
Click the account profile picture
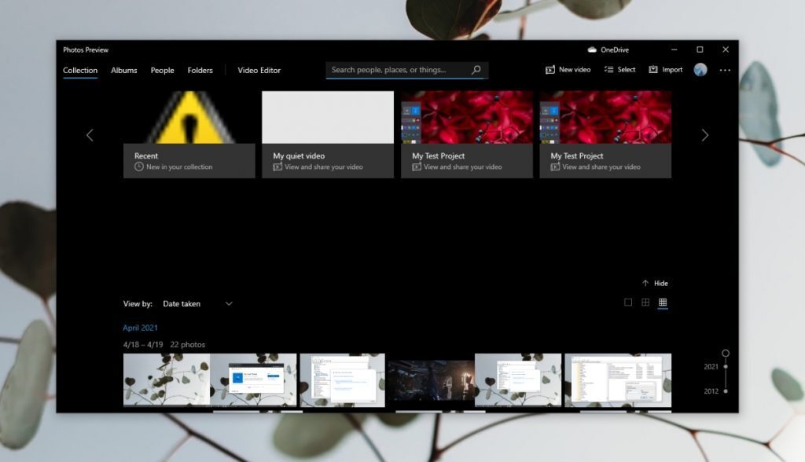[700, 69]
